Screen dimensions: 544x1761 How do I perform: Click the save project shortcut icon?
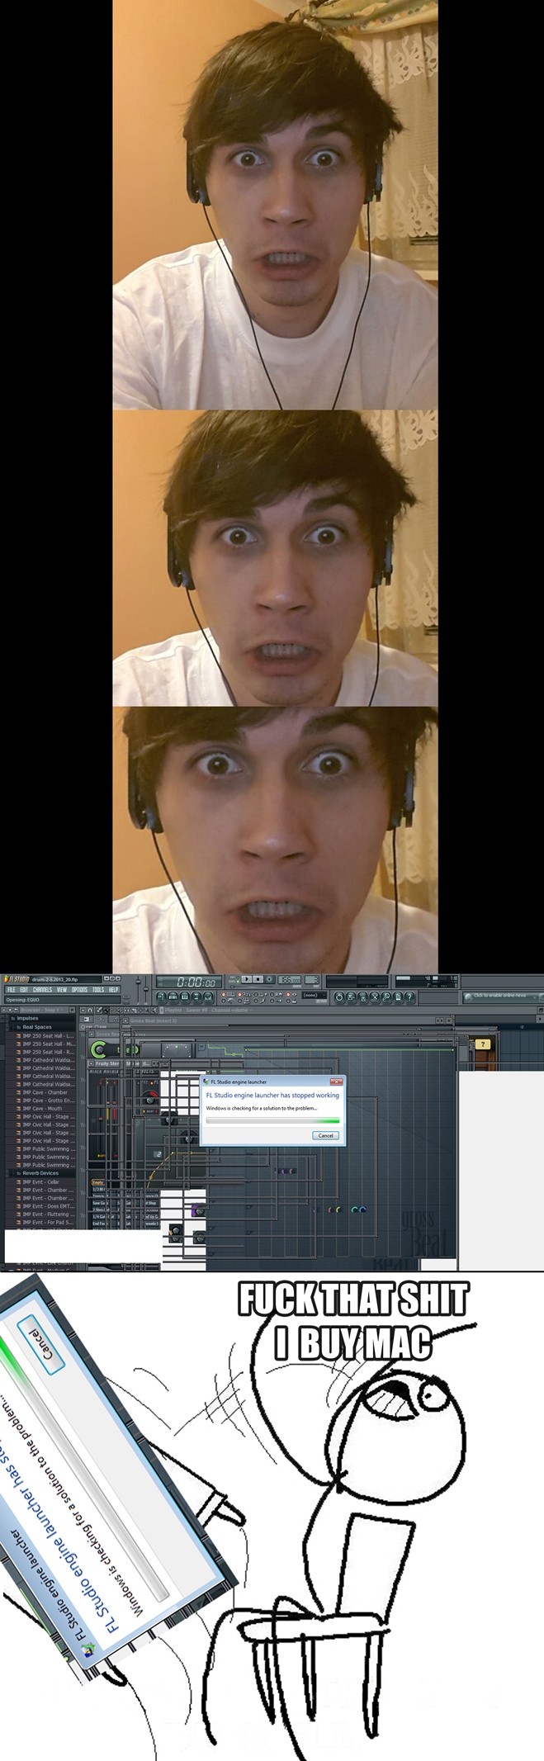[x=351, y=997]
